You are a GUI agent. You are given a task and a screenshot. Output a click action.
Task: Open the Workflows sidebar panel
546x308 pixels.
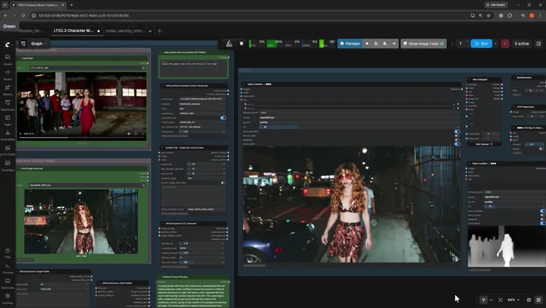[x=8, y=105]
